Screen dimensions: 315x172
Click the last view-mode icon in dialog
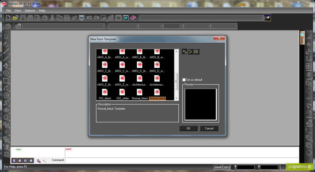[196, 52]
